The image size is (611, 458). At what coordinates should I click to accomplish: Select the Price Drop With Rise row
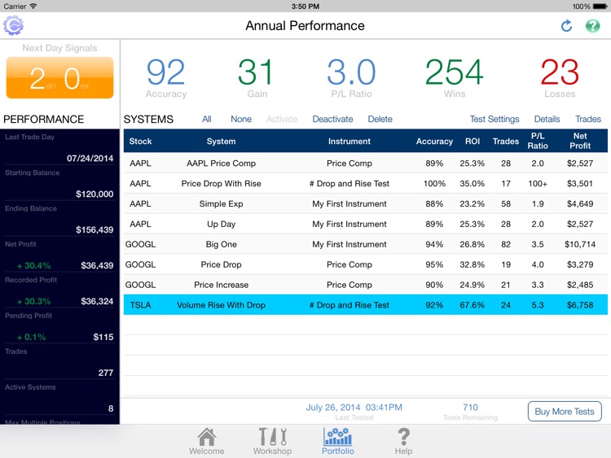[x=366, y=183]
